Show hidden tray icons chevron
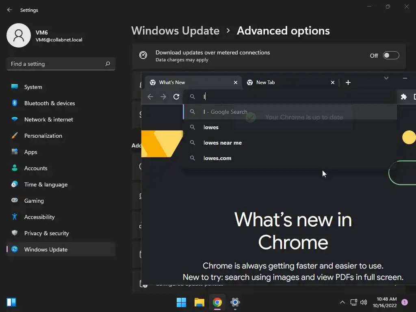416x312 pixels. (x=342, y=302)
